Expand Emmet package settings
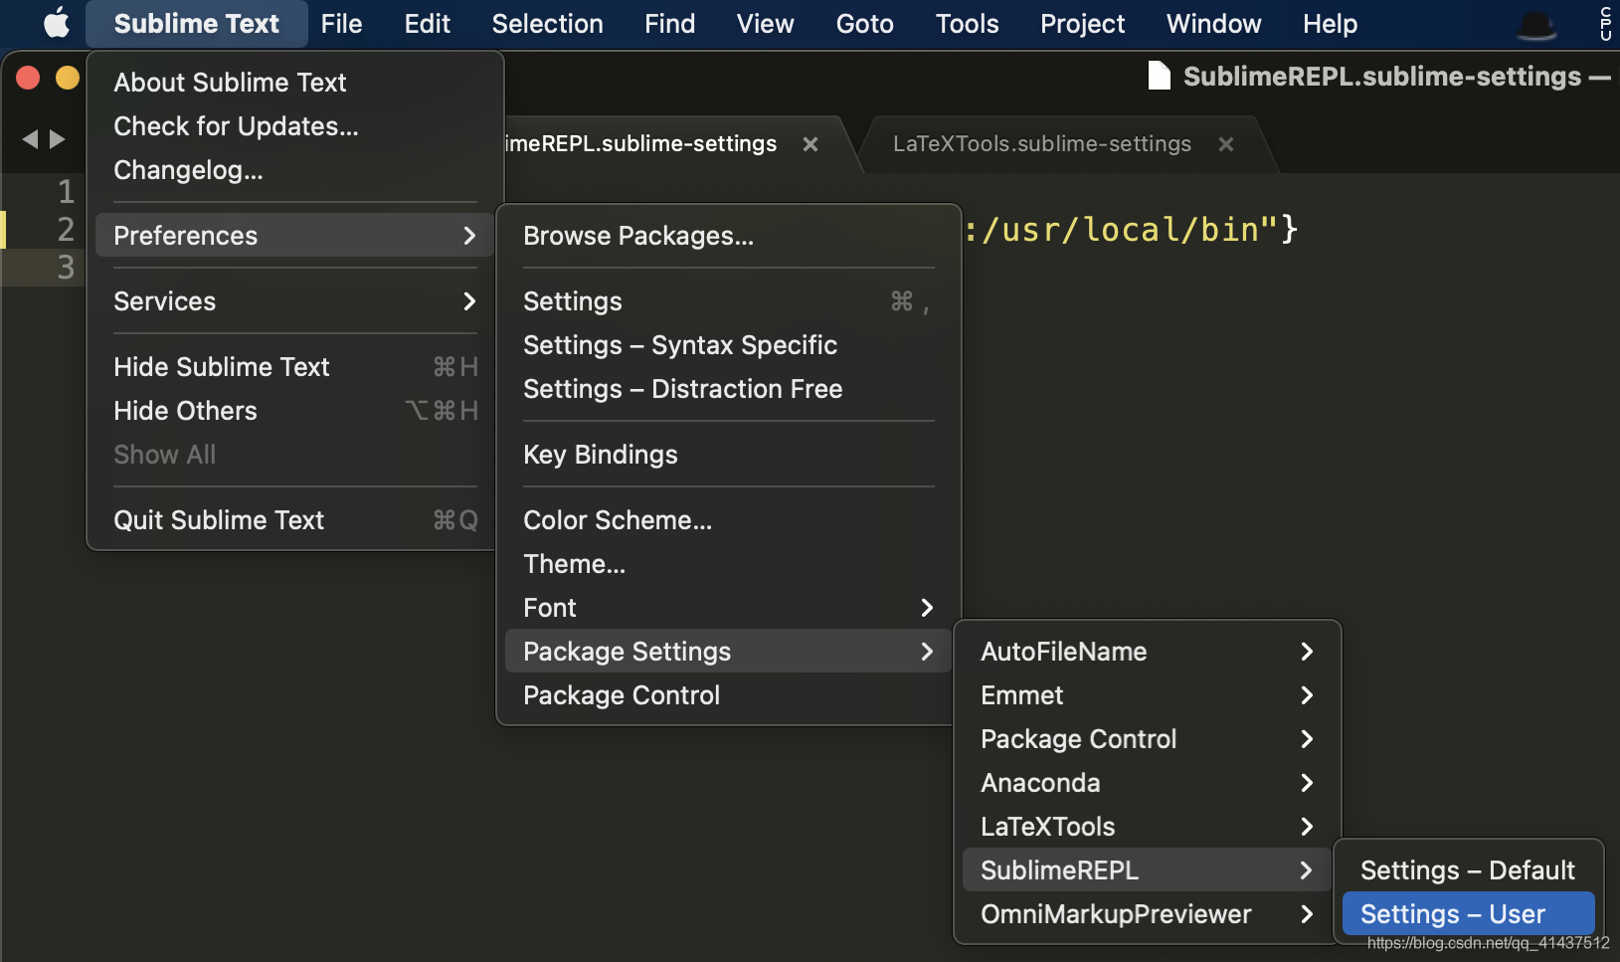 click(x=1148, y=695)
